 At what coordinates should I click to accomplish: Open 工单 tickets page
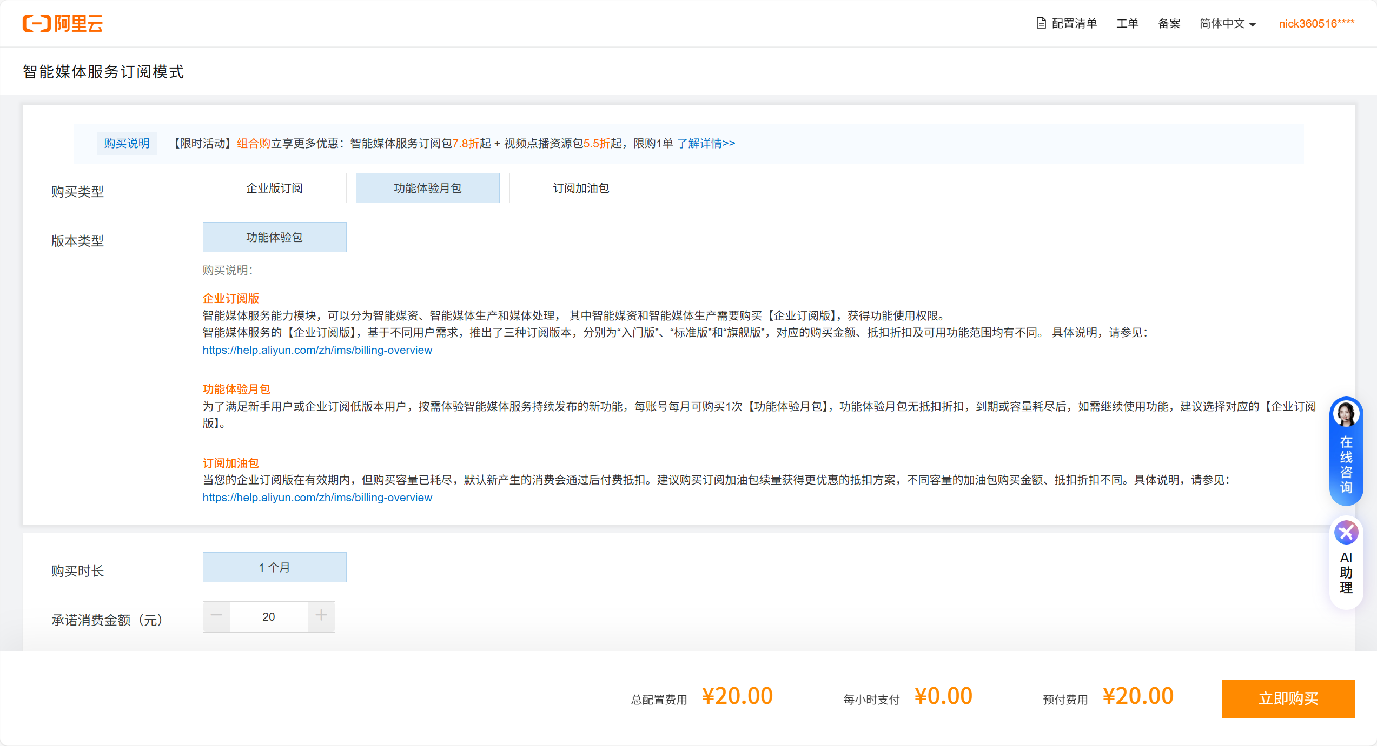pyautogui.click(x=1128, y=24)
